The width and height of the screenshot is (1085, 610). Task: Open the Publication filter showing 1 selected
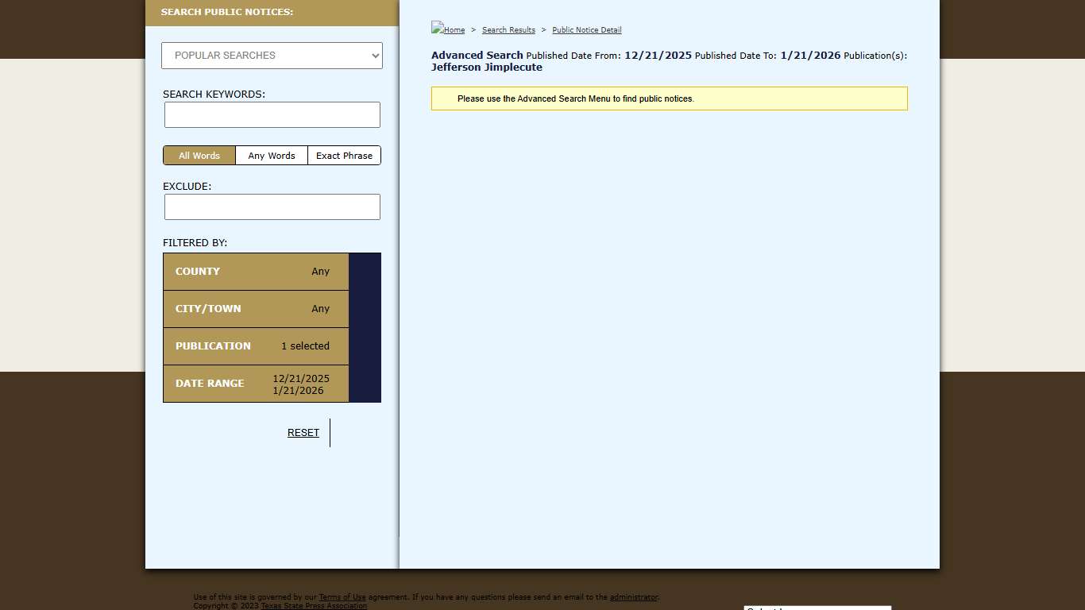[x=256, y=346]
